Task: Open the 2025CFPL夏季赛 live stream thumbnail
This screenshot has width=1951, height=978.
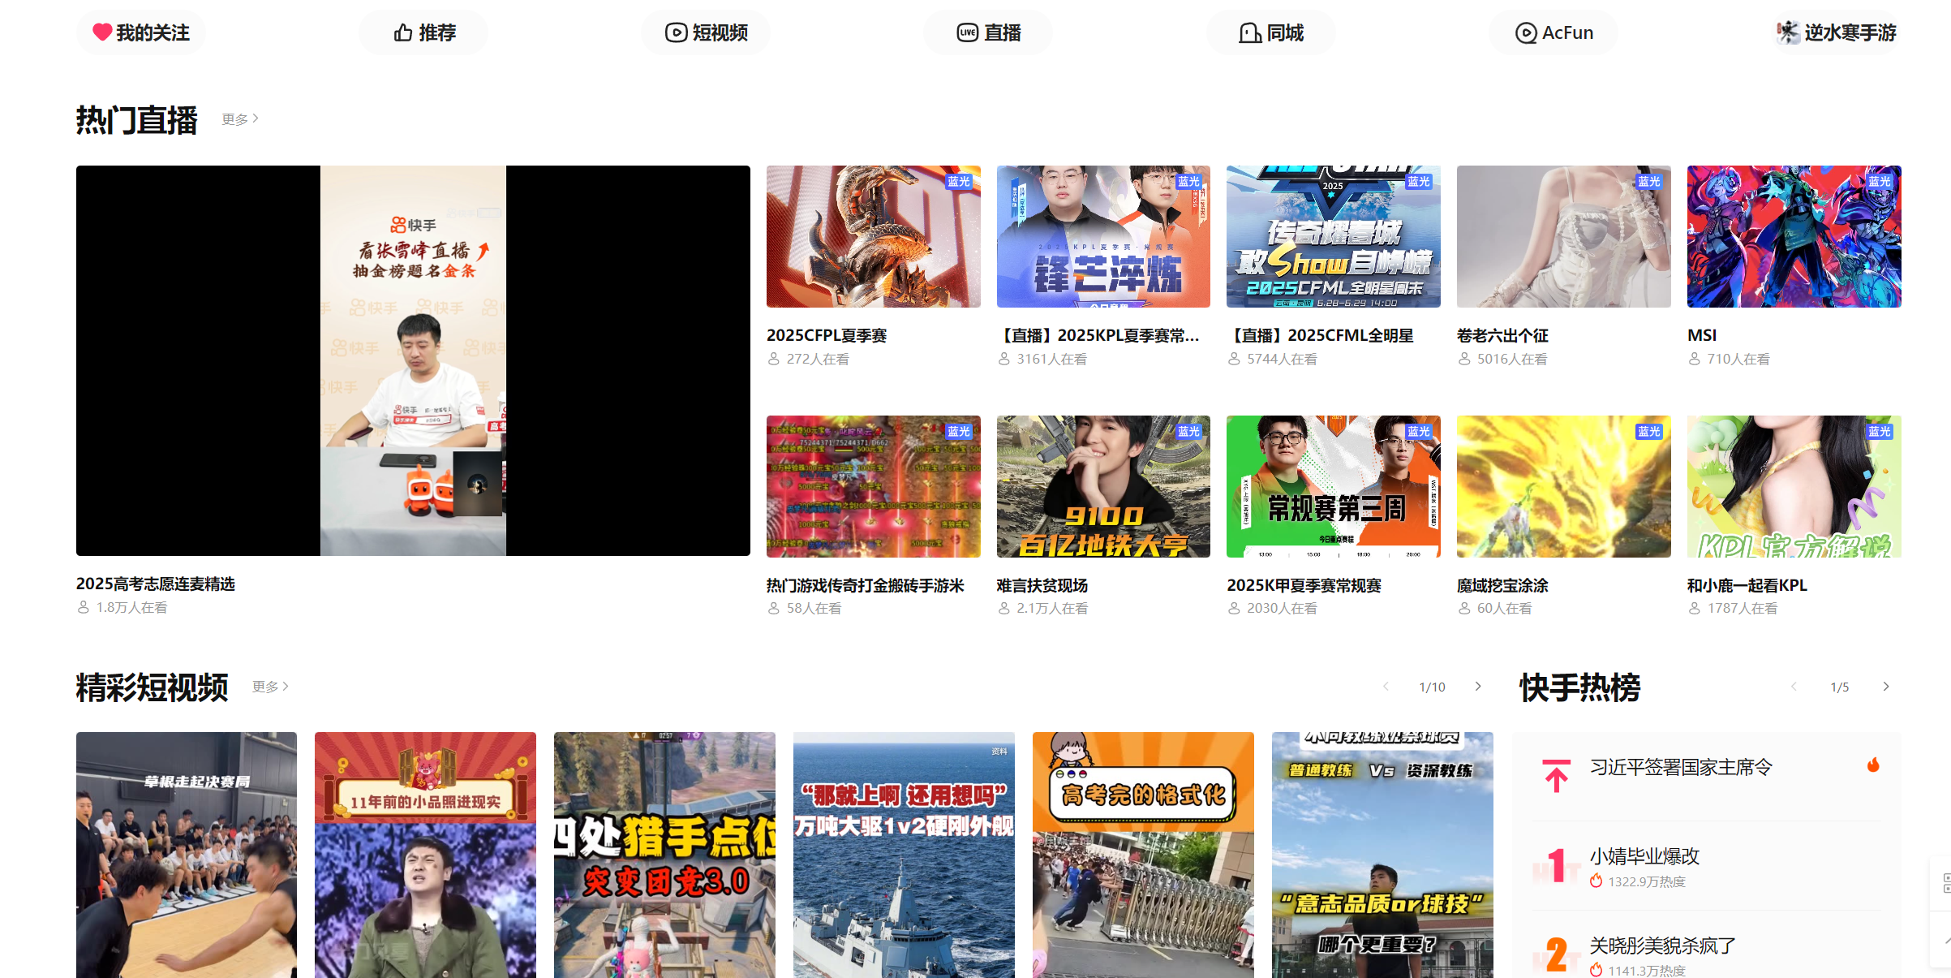Action: (x=873, y=236)
